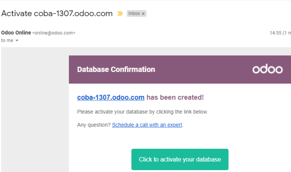
Task: Click the purple Database Confirmation banner
Action: coord(180,70)
